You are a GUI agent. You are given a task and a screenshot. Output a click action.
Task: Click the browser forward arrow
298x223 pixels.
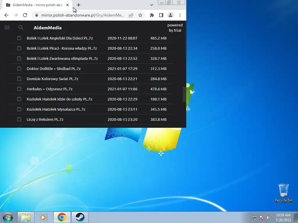[16, 15]
